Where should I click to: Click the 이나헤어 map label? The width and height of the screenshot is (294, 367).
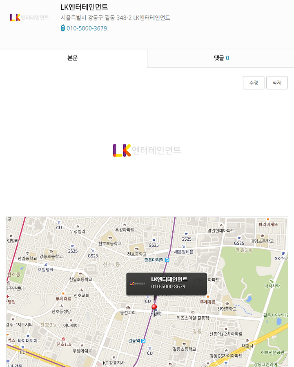tap(71, 325)
